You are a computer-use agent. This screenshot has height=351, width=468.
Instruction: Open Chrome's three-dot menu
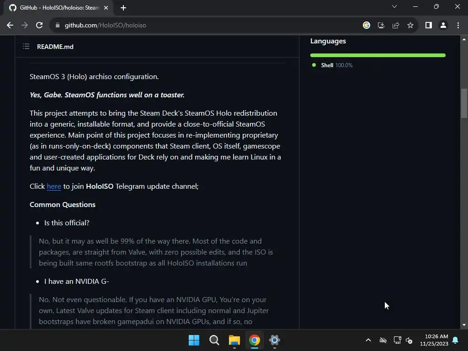[458, 26]
